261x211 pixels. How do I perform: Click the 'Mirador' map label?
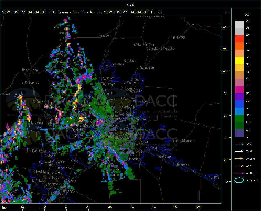(134, 159)
